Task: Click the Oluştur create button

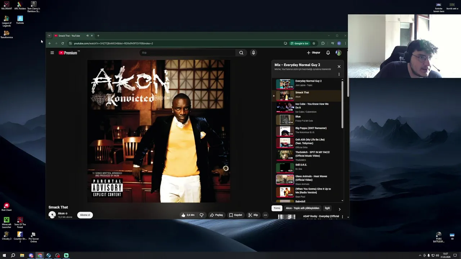Action: pos(314,53)
